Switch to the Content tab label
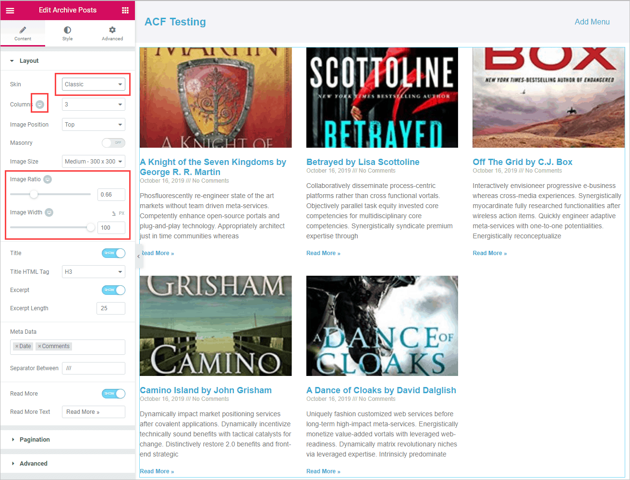The image size is (630, 480). click(23, 39)
